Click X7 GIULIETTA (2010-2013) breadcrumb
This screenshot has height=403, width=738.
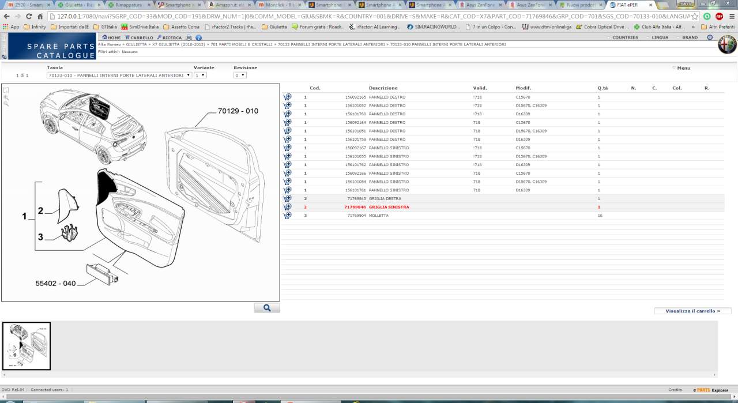(x=178, y=44)
